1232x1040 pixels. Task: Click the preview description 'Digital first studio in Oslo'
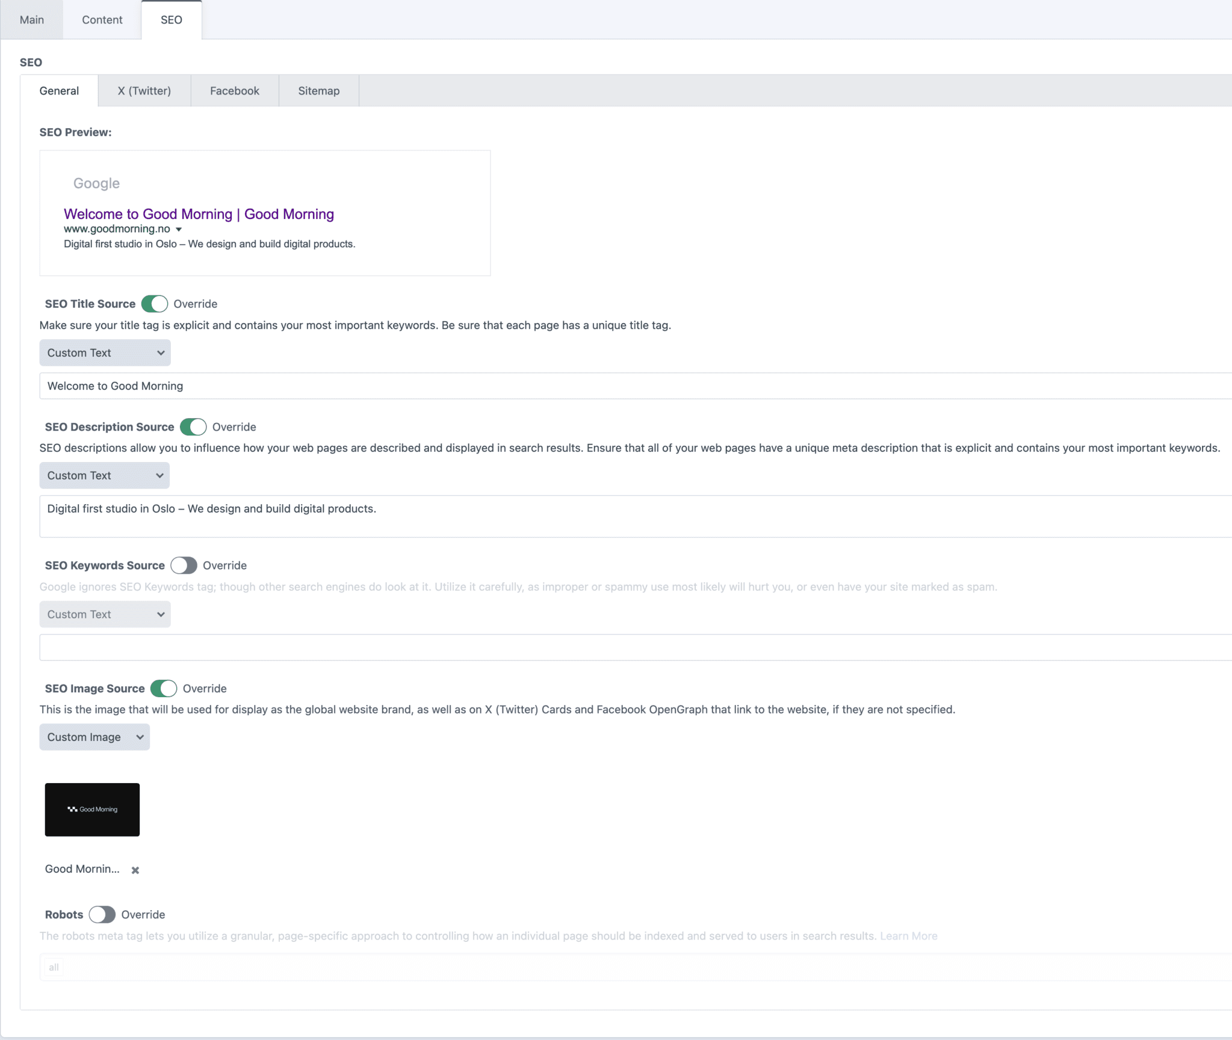pos(209,244)
